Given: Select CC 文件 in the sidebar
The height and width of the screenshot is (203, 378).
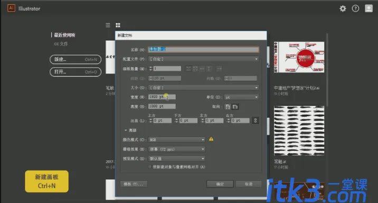Looking at the screenshot, I should click(x=61, y=44).
